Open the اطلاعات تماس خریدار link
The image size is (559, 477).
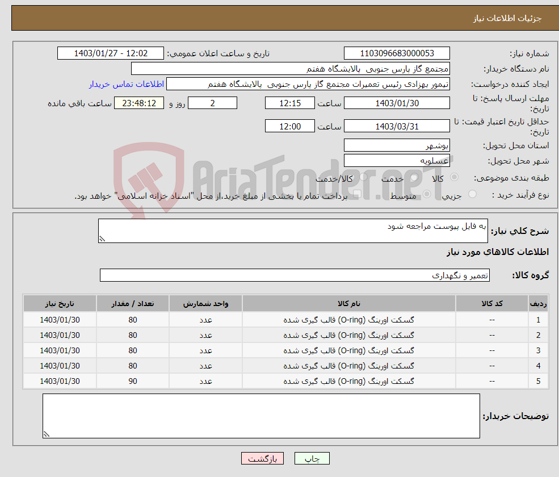coord(127,84)
